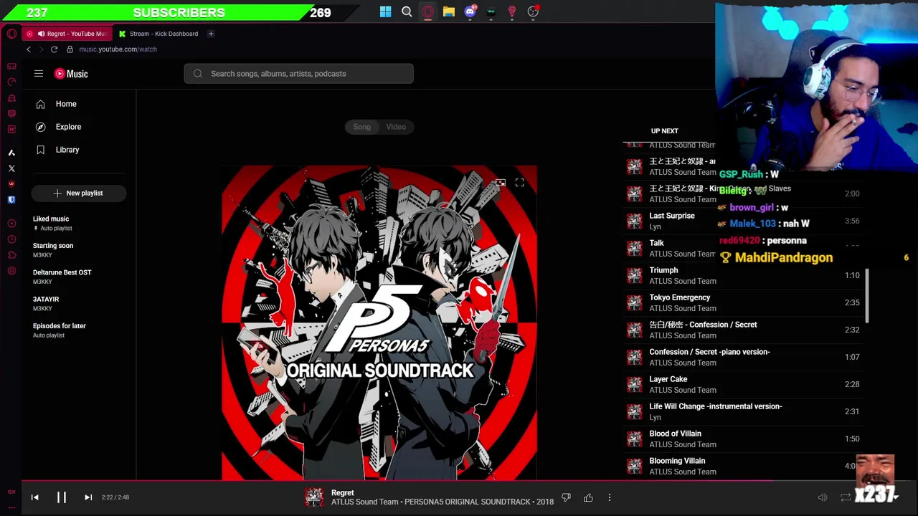Viewport: 918px width, 516px height.
Task: Like the song Regret
Action: pyautogui.click(x=588, y=497)
